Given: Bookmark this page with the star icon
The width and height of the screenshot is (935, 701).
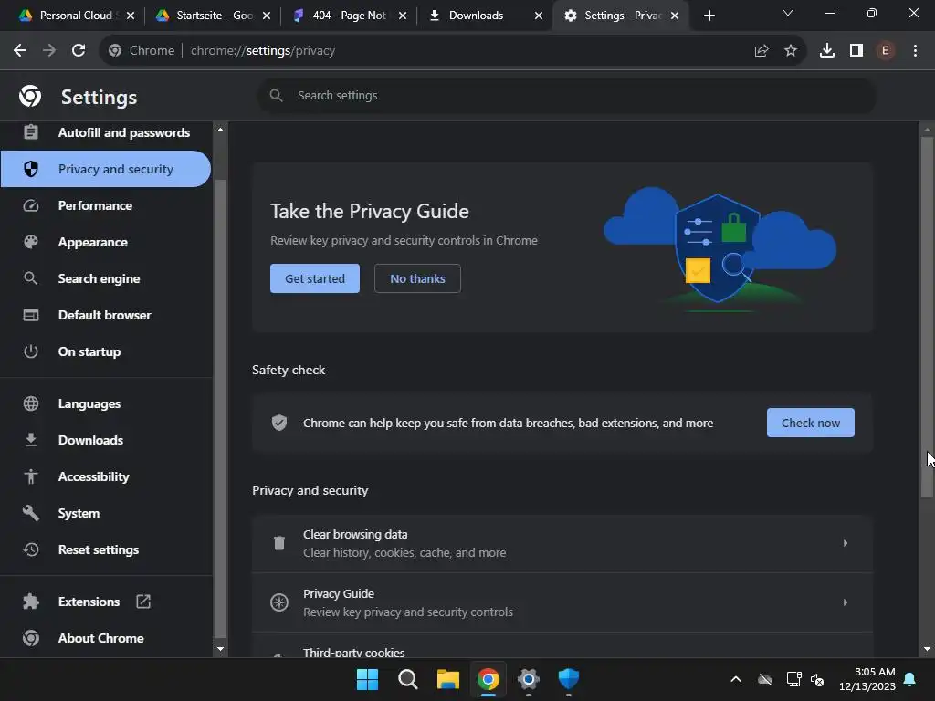Looking at the screenshot, I should pyautogui.click(x=791, y=51).
